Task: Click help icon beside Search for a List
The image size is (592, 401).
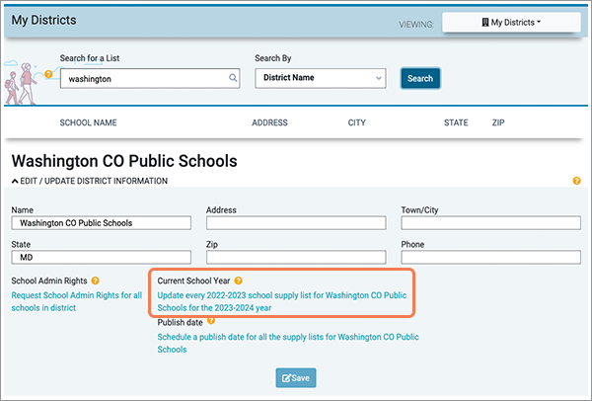Action: point(48,74)
